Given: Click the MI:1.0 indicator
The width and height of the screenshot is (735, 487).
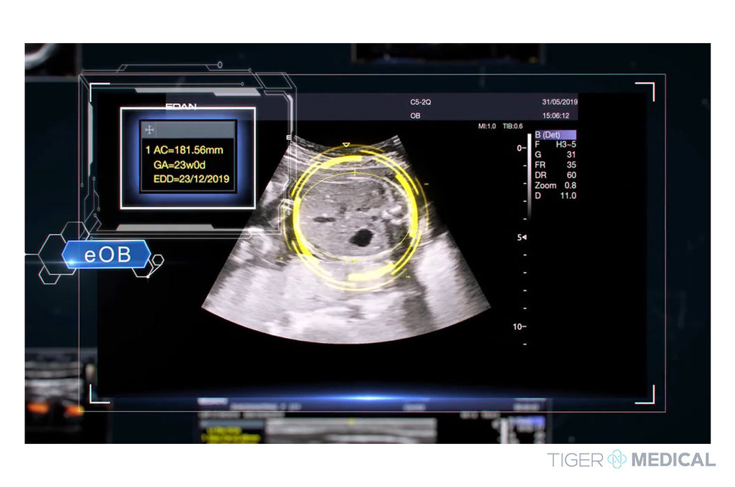Looking at the screenshot, I should point(486,127).
